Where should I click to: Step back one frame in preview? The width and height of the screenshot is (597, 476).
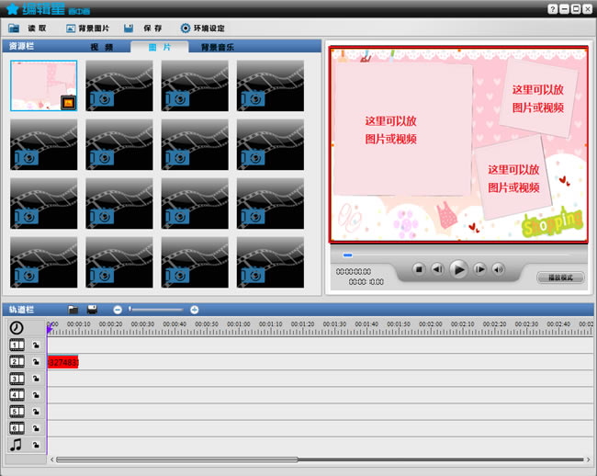click(437, 269)
